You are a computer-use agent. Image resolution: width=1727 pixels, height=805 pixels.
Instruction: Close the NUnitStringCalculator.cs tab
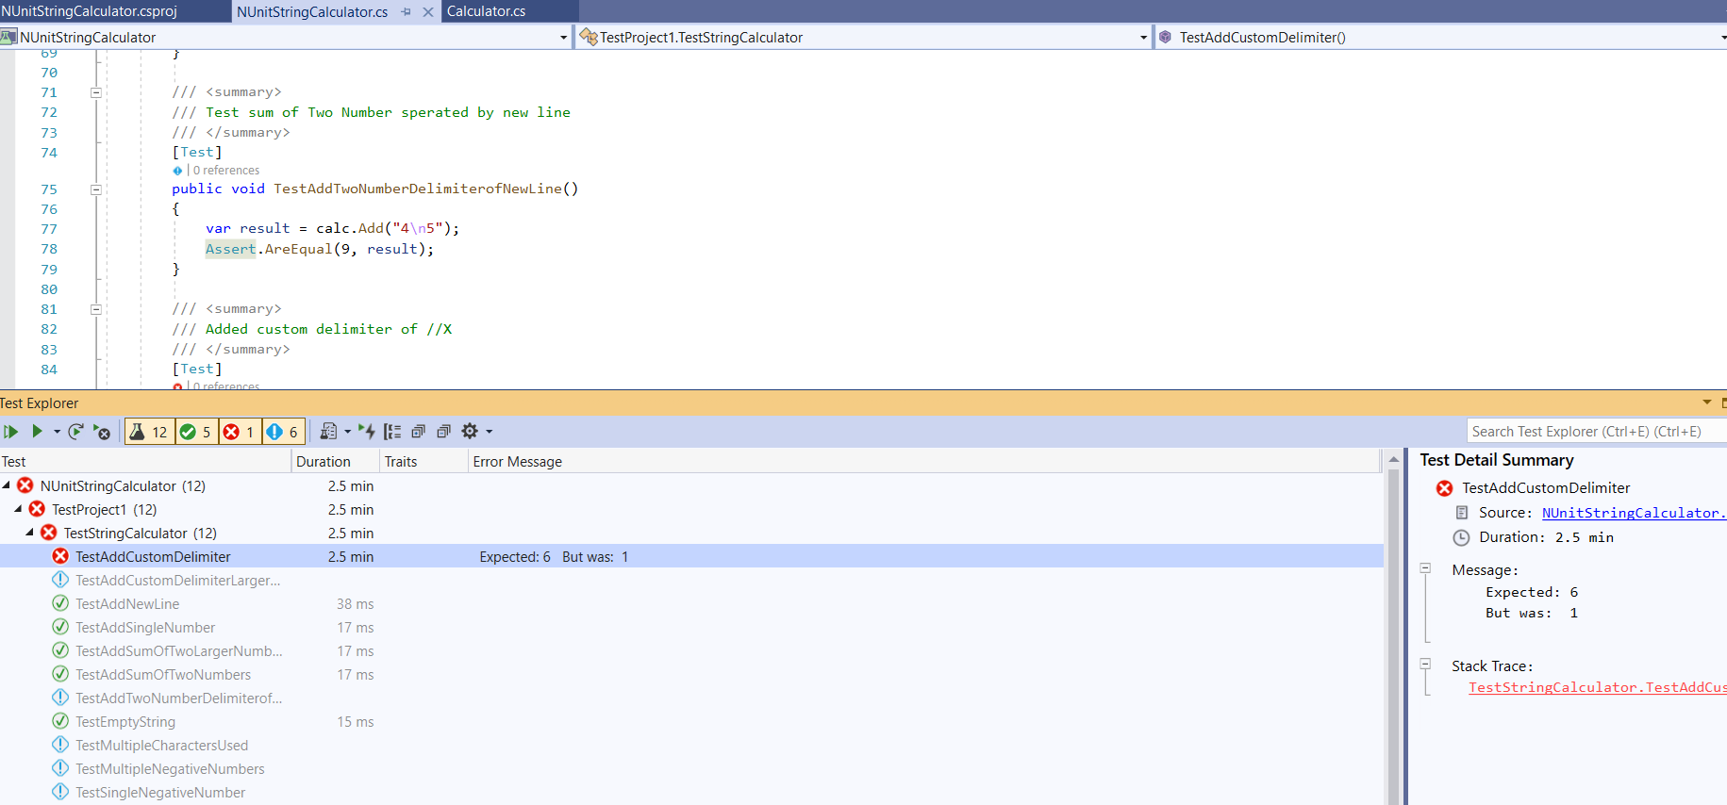(x=428, y=12)
